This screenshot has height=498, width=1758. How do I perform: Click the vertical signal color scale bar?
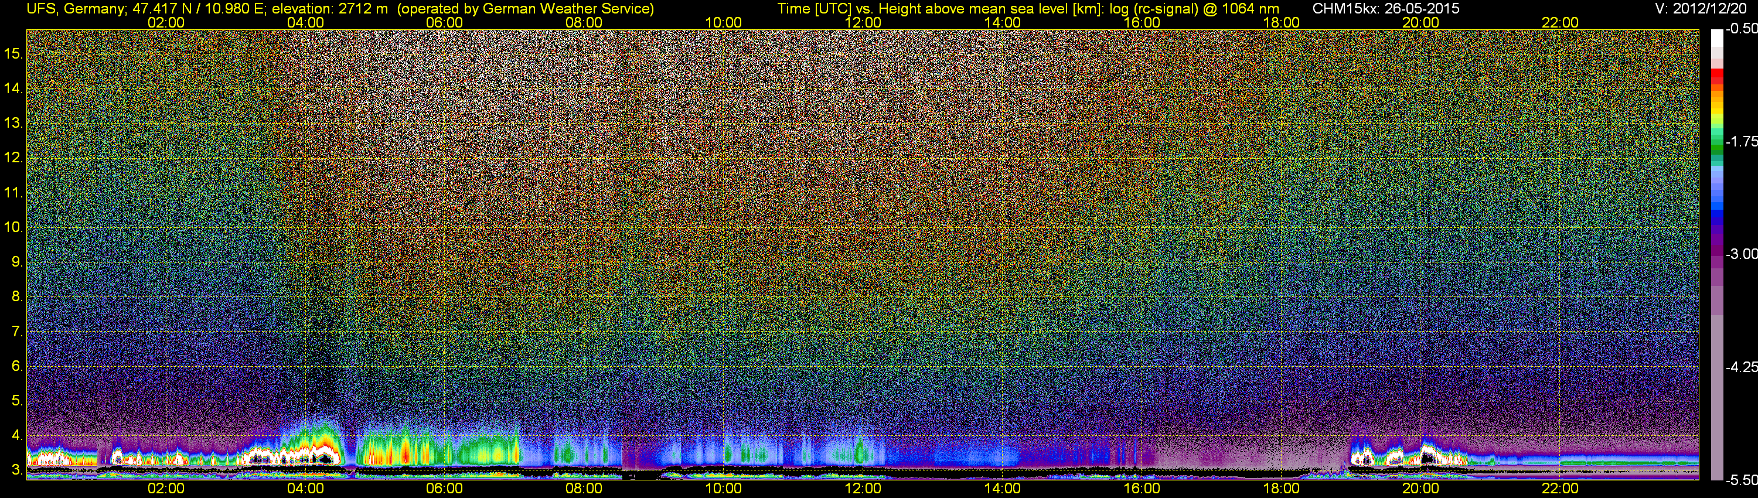(x=1717, y=254)
